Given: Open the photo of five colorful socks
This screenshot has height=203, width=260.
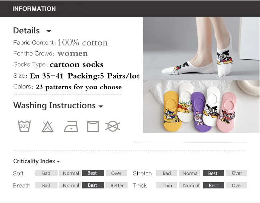Looking at the screenshot, I should 201,107.
